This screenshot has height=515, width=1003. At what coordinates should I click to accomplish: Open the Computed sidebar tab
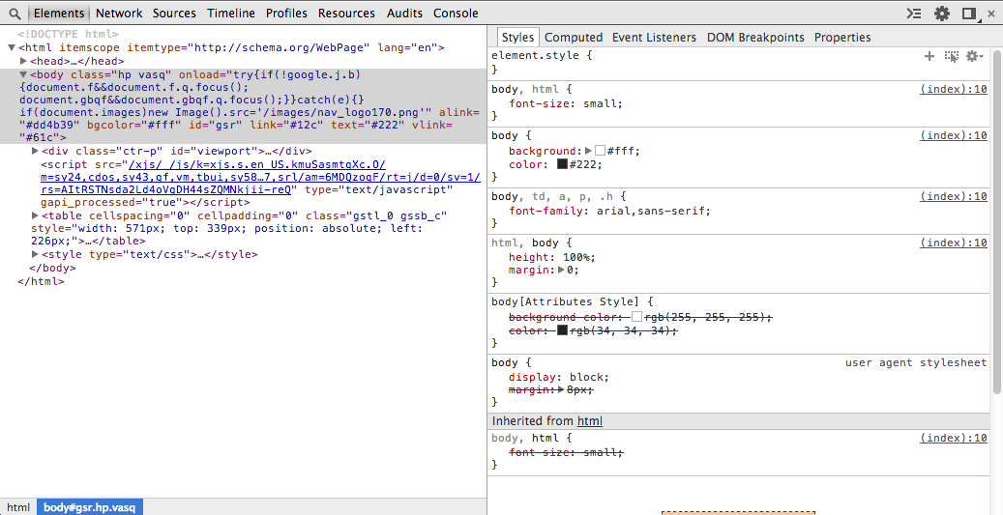click(574, 37)
